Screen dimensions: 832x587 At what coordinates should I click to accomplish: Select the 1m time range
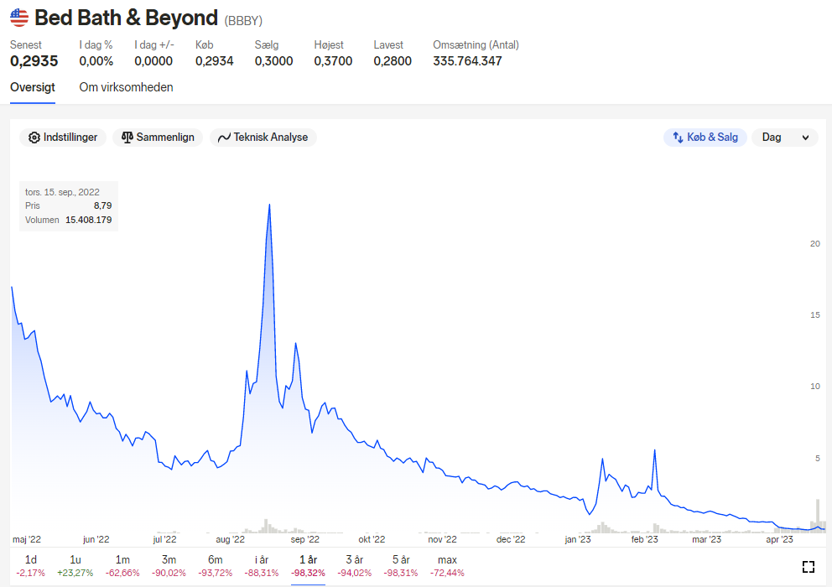[x=122, y=566]
